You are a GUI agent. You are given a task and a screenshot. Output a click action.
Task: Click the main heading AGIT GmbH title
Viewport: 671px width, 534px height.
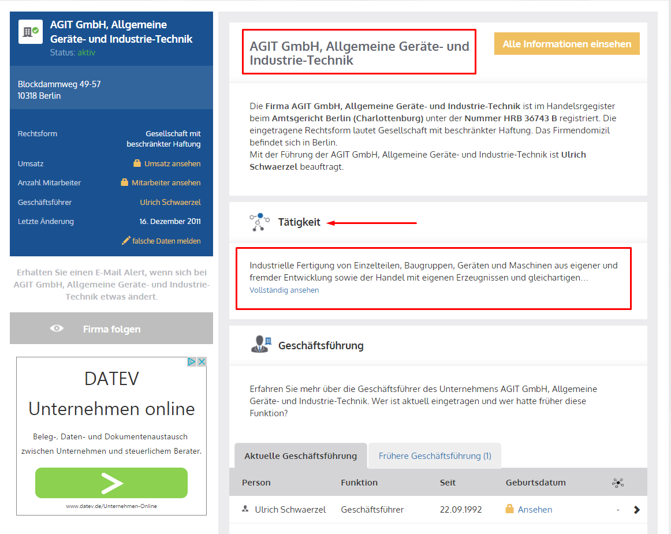359,53
